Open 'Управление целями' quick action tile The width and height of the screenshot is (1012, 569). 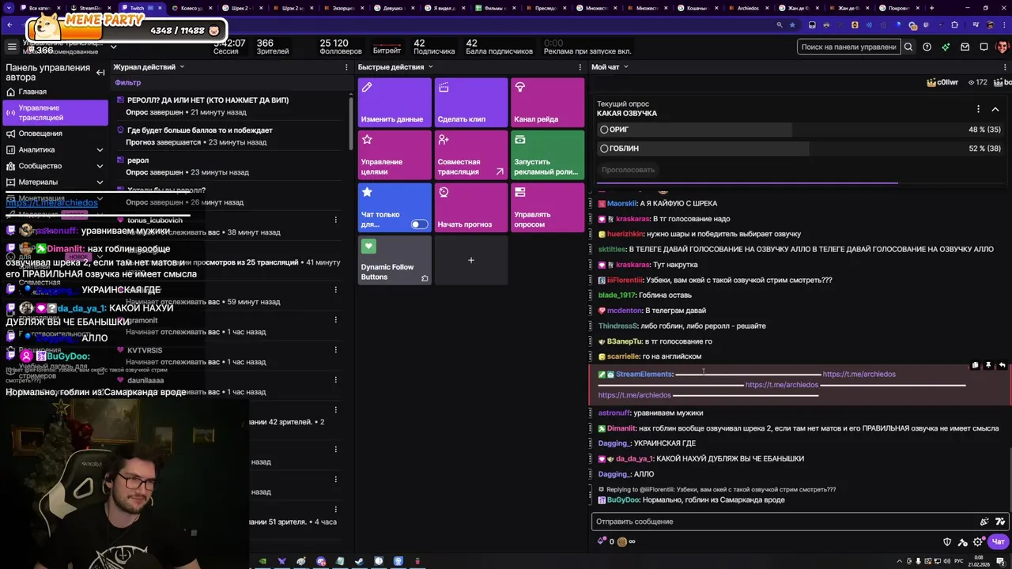pyautogui.click(x=395, y=154)
